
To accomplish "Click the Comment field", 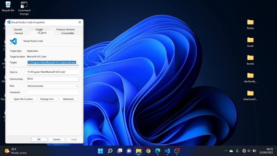I will 53,92.
